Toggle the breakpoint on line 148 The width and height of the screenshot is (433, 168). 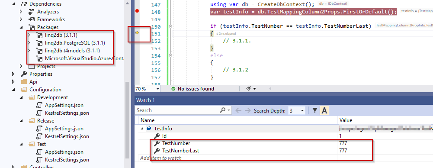pyautogui.click(x=137, y=11)
